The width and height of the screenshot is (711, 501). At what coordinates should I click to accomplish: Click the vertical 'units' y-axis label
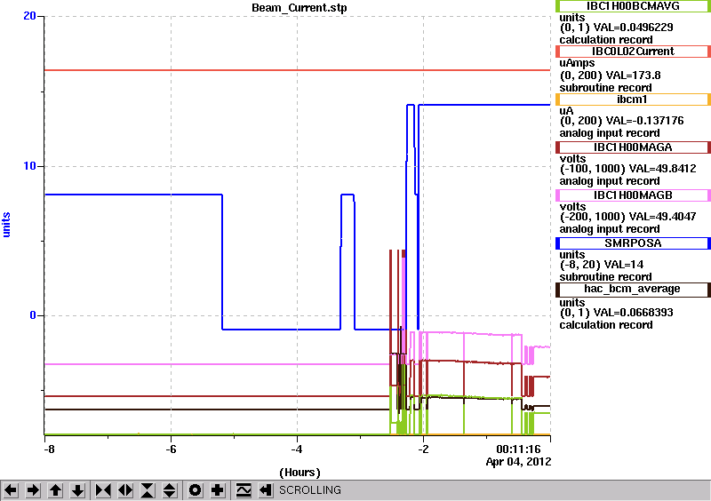[6, 225]
